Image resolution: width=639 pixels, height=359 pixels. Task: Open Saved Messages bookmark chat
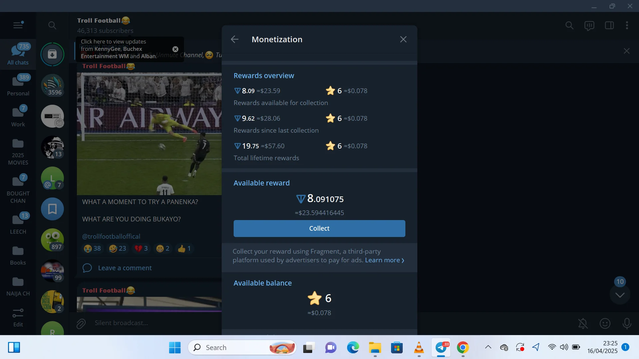[52, 209]
